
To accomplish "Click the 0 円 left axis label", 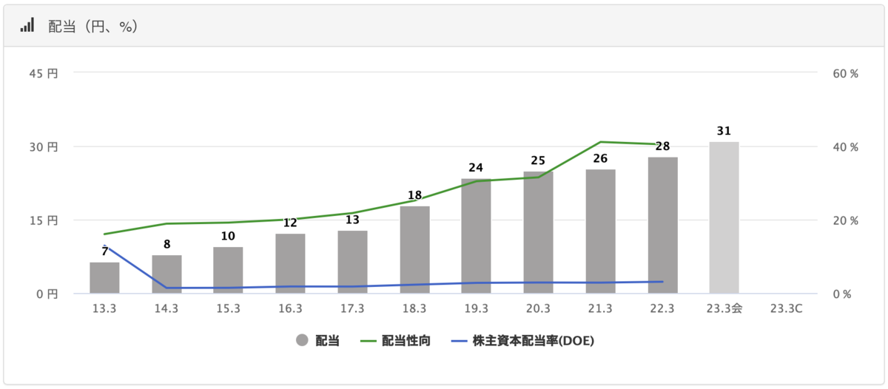I will (47, 294).
